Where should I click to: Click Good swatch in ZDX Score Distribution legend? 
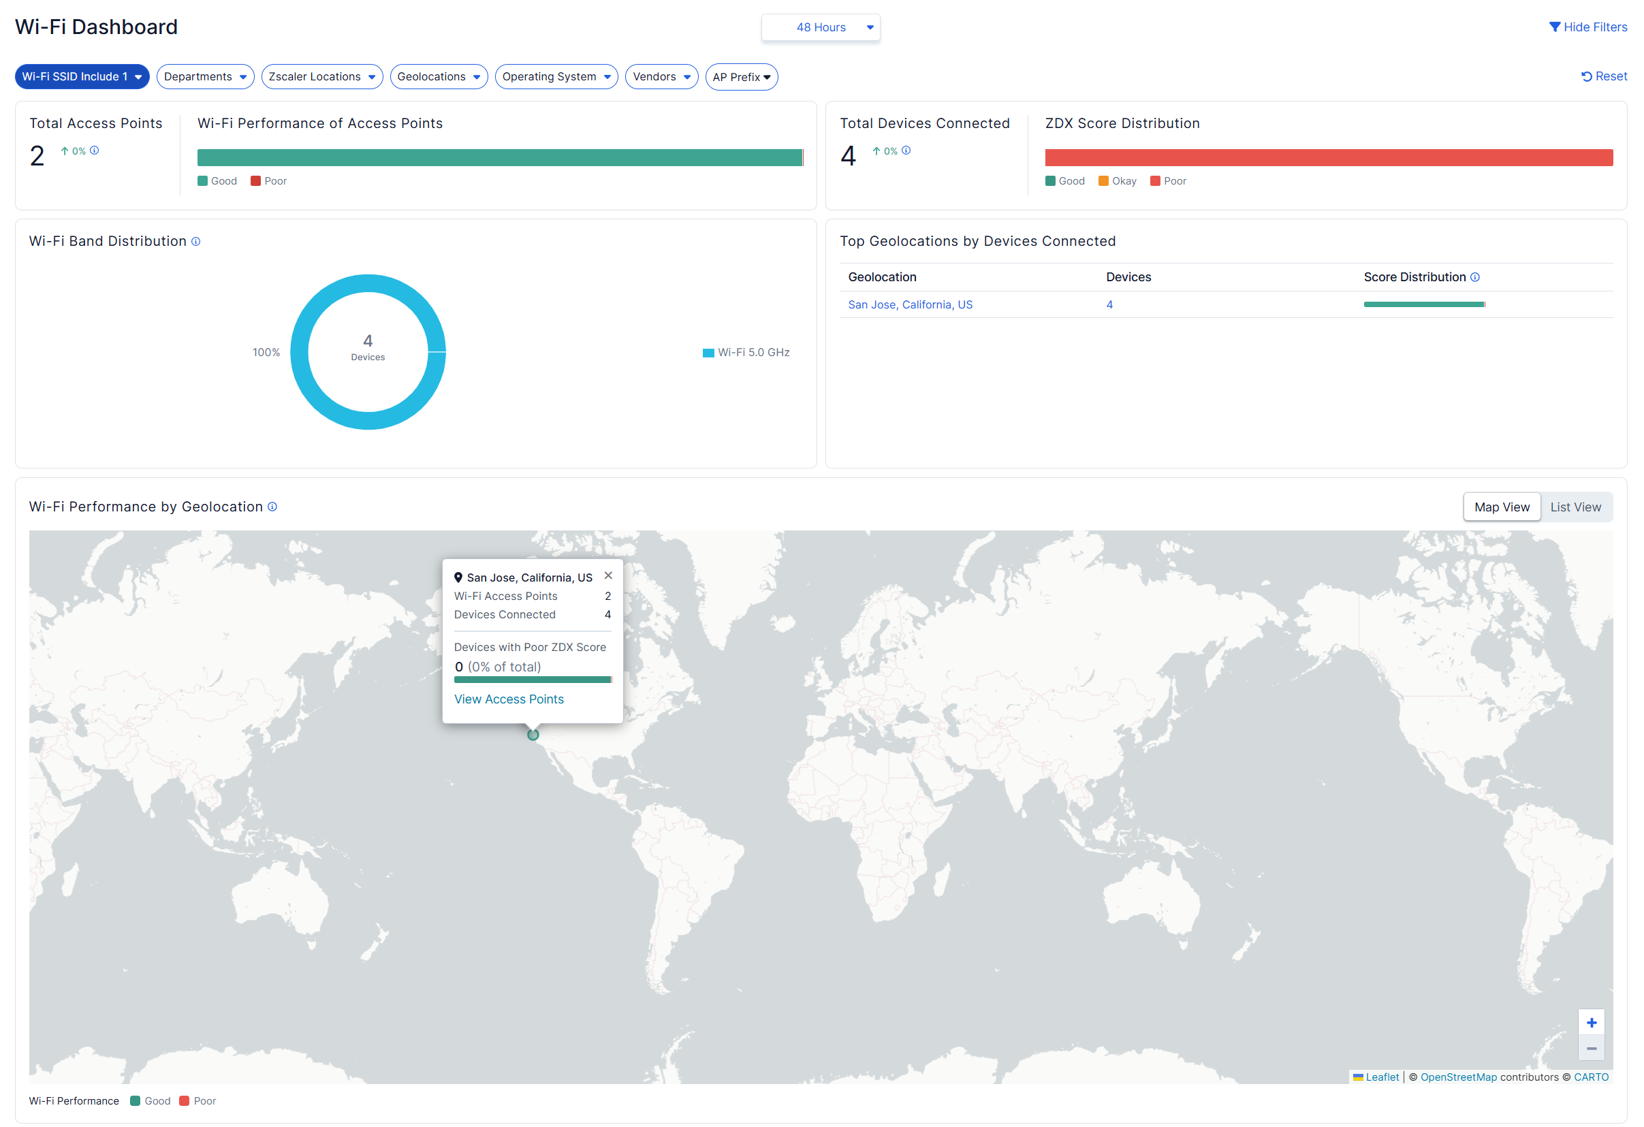click(x=1049, y=181)
